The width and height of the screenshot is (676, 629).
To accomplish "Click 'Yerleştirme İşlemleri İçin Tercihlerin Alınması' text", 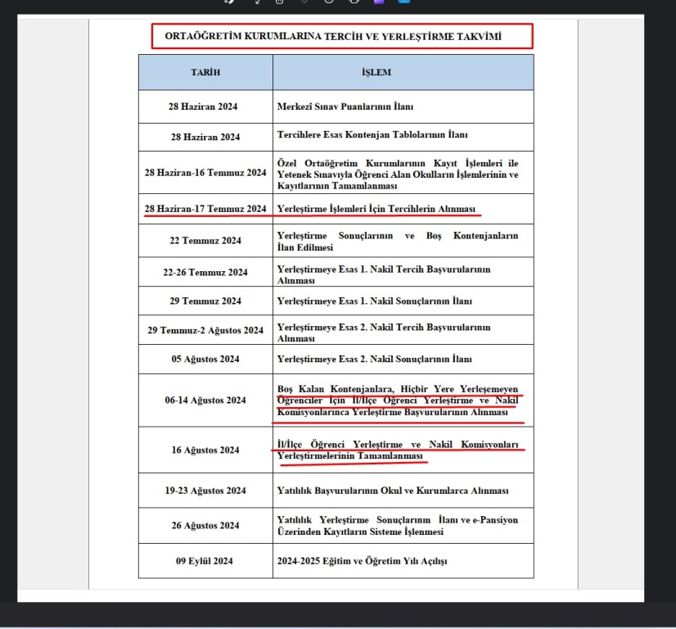I will (x=376, y=209).
